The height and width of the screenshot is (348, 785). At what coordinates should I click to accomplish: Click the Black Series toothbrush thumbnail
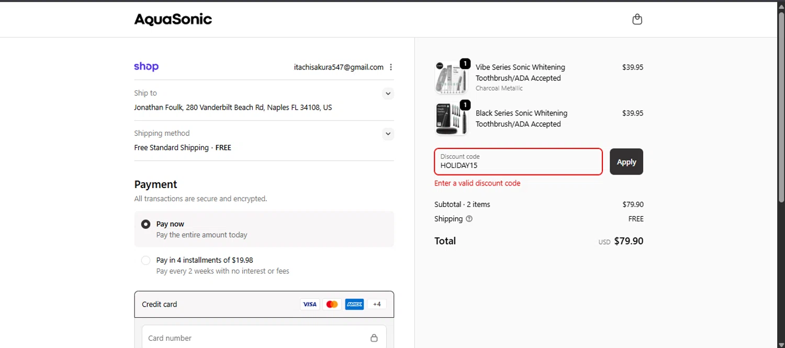tap(451, 119)
